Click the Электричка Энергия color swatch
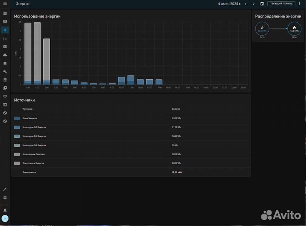The height and width of the screenshot is (226, 306). click(17, 163)
